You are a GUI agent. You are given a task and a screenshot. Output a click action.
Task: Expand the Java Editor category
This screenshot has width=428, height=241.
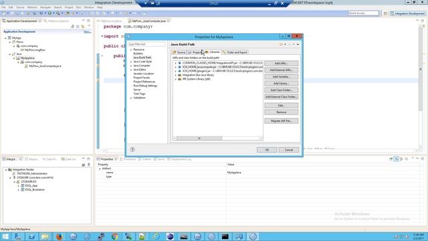tap(131, 70)
